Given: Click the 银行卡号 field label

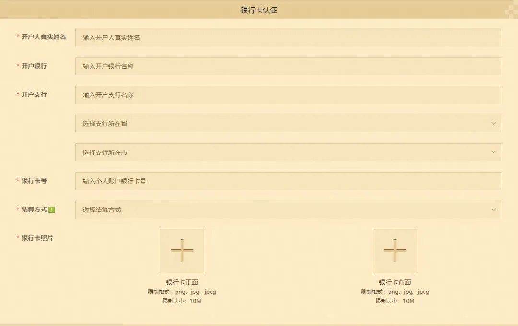Looking at the screenshot, I should tap(34, 181).
